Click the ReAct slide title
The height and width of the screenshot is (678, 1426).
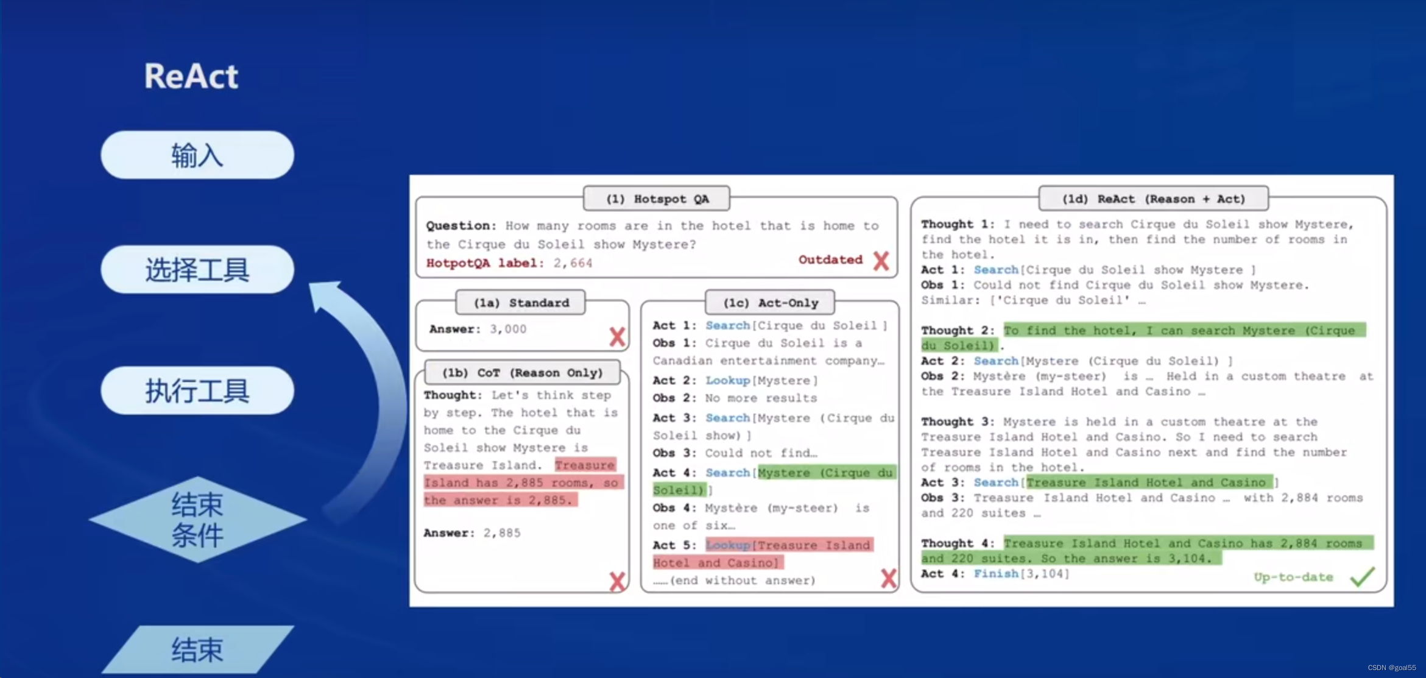point(191,76)
